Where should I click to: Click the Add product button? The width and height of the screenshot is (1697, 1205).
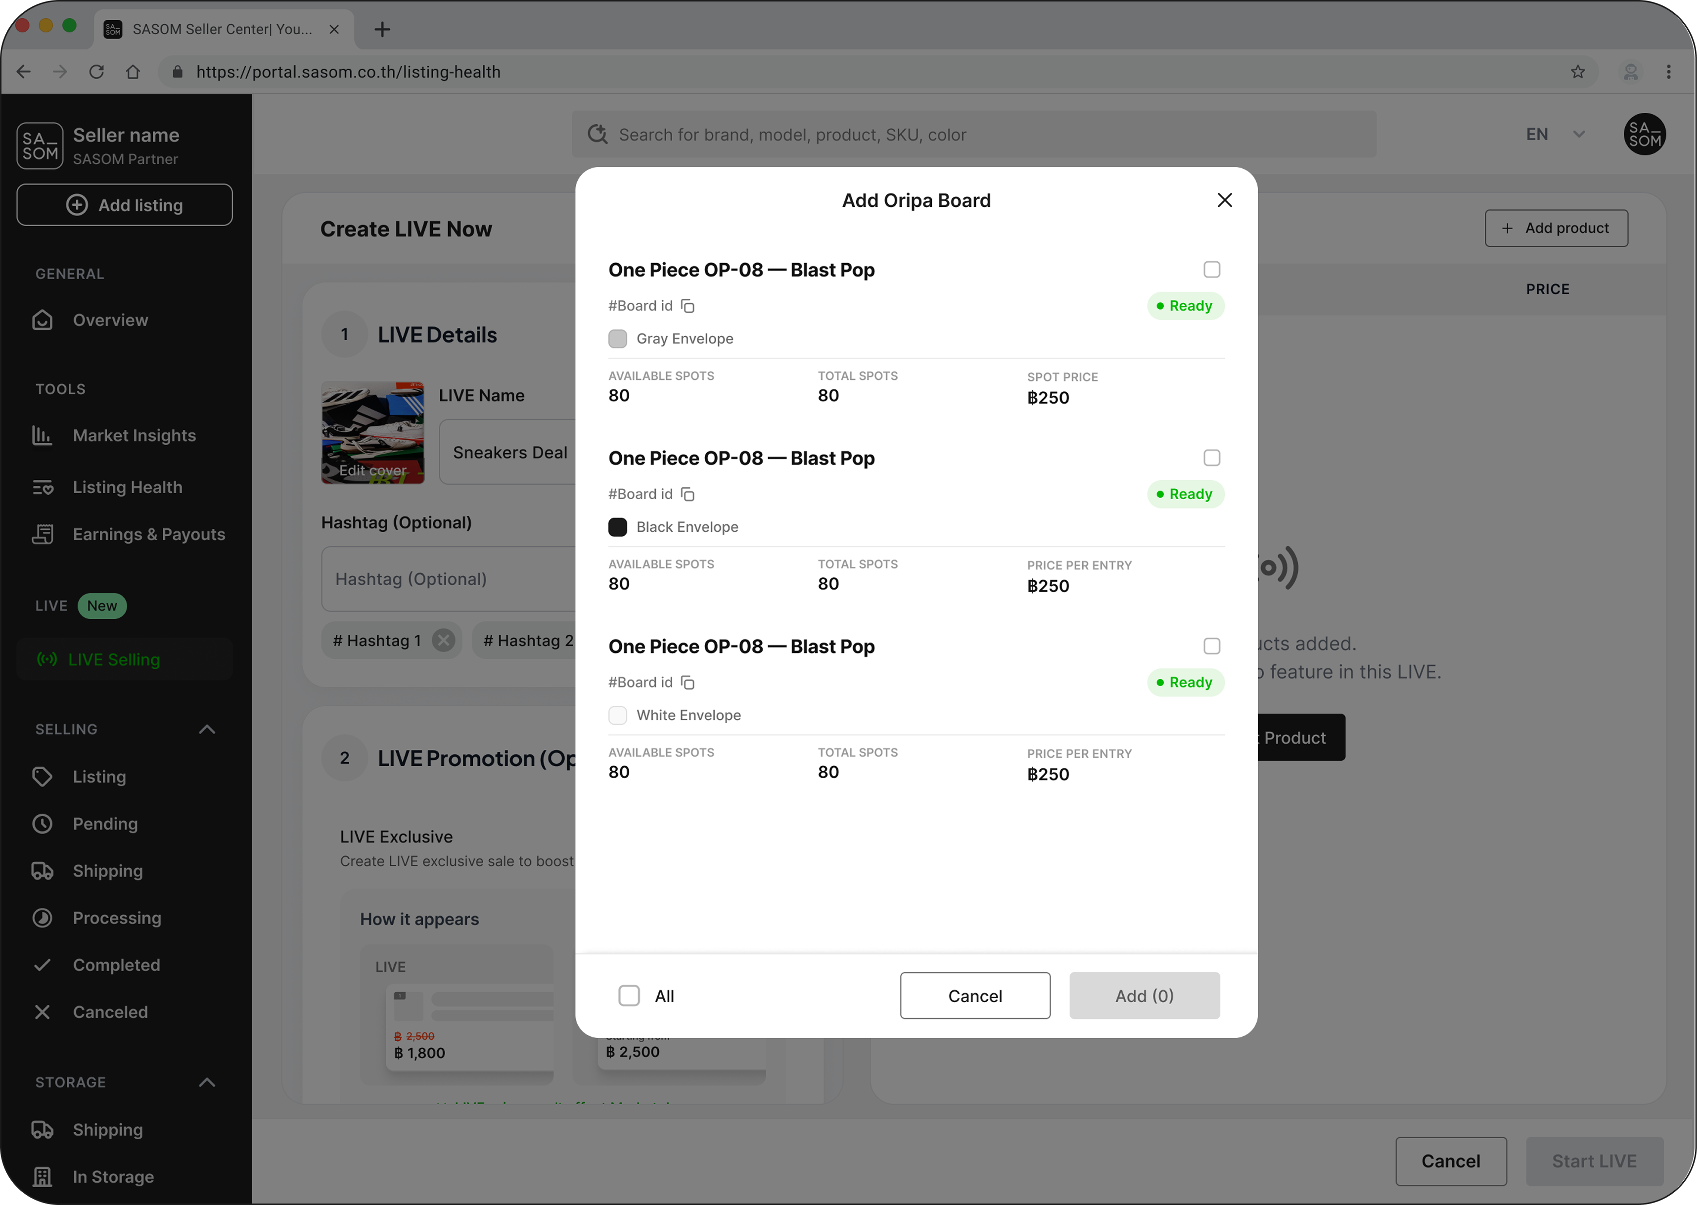(1556, 228)
